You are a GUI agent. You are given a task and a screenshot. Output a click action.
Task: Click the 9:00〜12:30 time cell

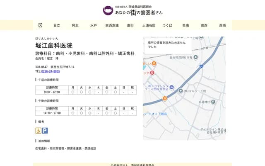click(52, 92)
